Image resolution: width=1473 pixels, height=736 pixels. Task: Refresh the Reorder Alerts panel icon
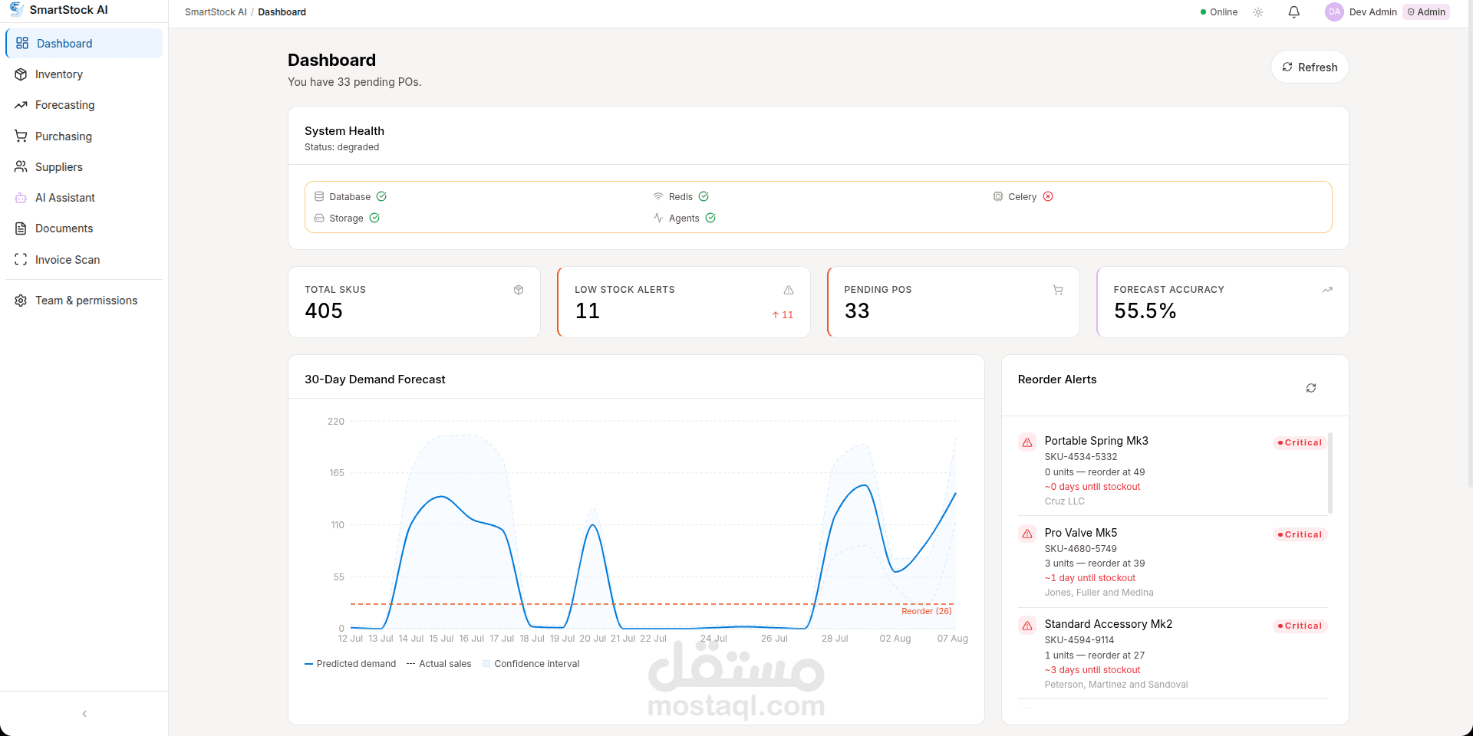coord(1311,388)
